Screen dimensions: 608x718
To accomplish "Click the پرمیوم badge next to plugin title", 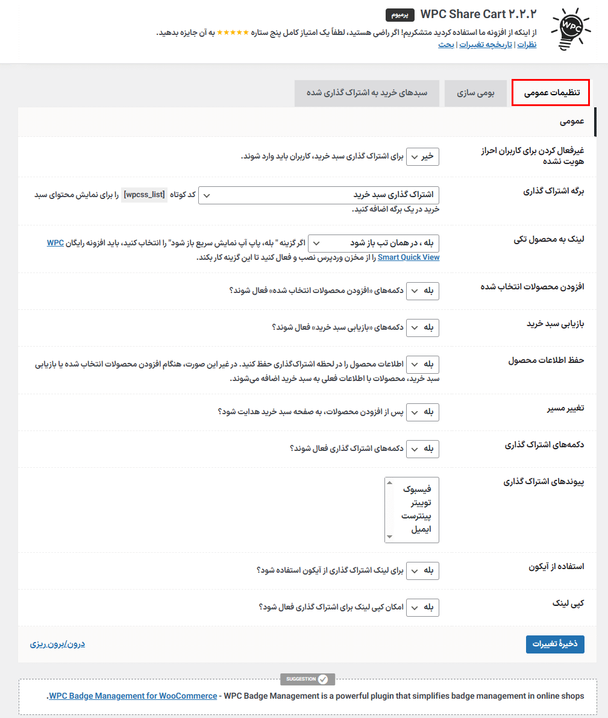I will 400,14.
